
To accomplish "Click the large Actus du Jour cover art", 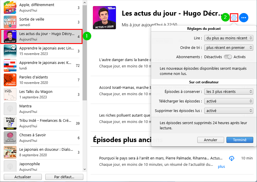I will [x=104, y=18].
